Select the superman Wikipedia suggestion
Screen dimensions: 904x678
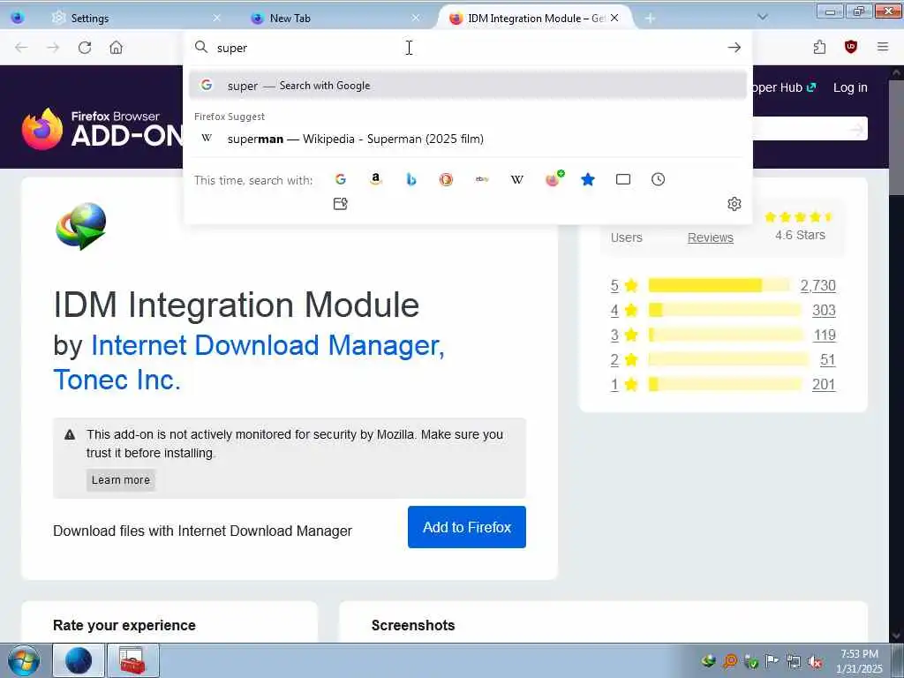click(x=468, y=139)
